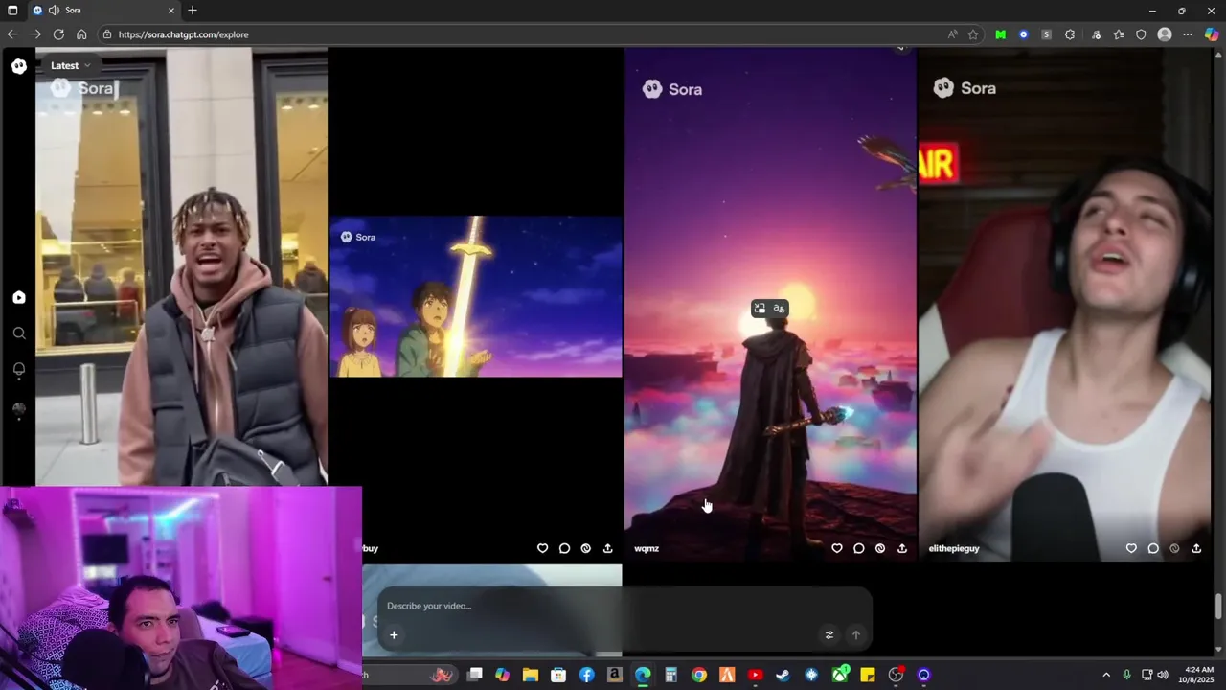Open the Sora logo home icon
The height and width of the screenshot is (690, 1226).
click(19, 66)
